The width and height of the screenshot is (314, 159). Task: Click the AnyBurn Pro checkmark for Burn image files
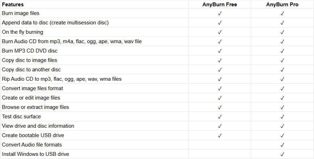click(282, 14)
